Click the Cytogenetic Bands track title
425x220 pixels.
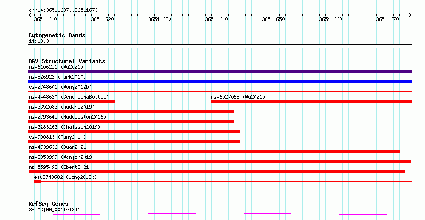pyautogui.click(x=57, y=35)
